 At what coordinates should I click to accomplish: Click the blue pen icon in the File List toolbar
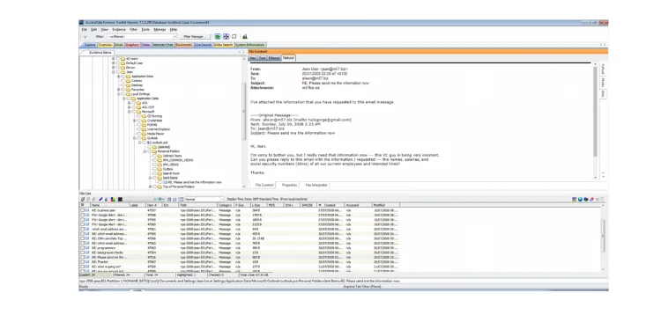tap(100, 199)
